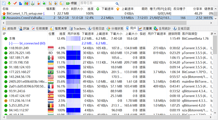The width and height of the screenshot is (218, 120).
Task: Click the magnifier search icon
Action: (117, 3)
